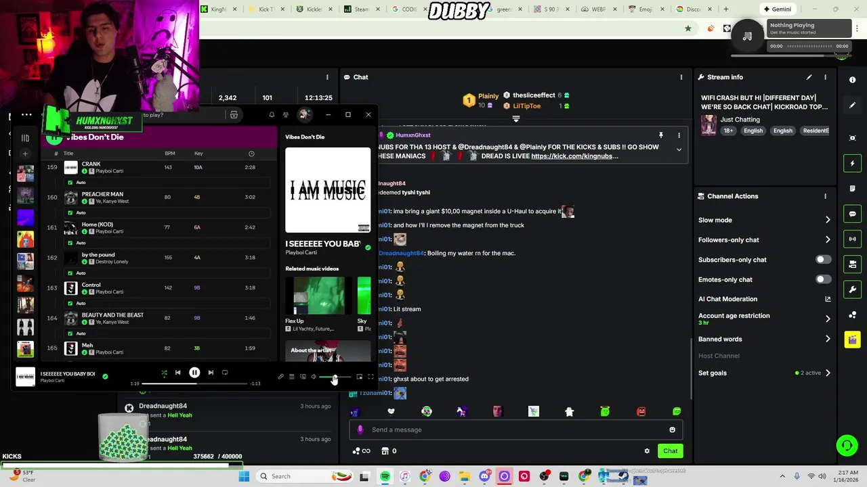Screen dimensions: 867x487
Task: Toggle Emotes-only chat switch
Action: pos(823,279)
